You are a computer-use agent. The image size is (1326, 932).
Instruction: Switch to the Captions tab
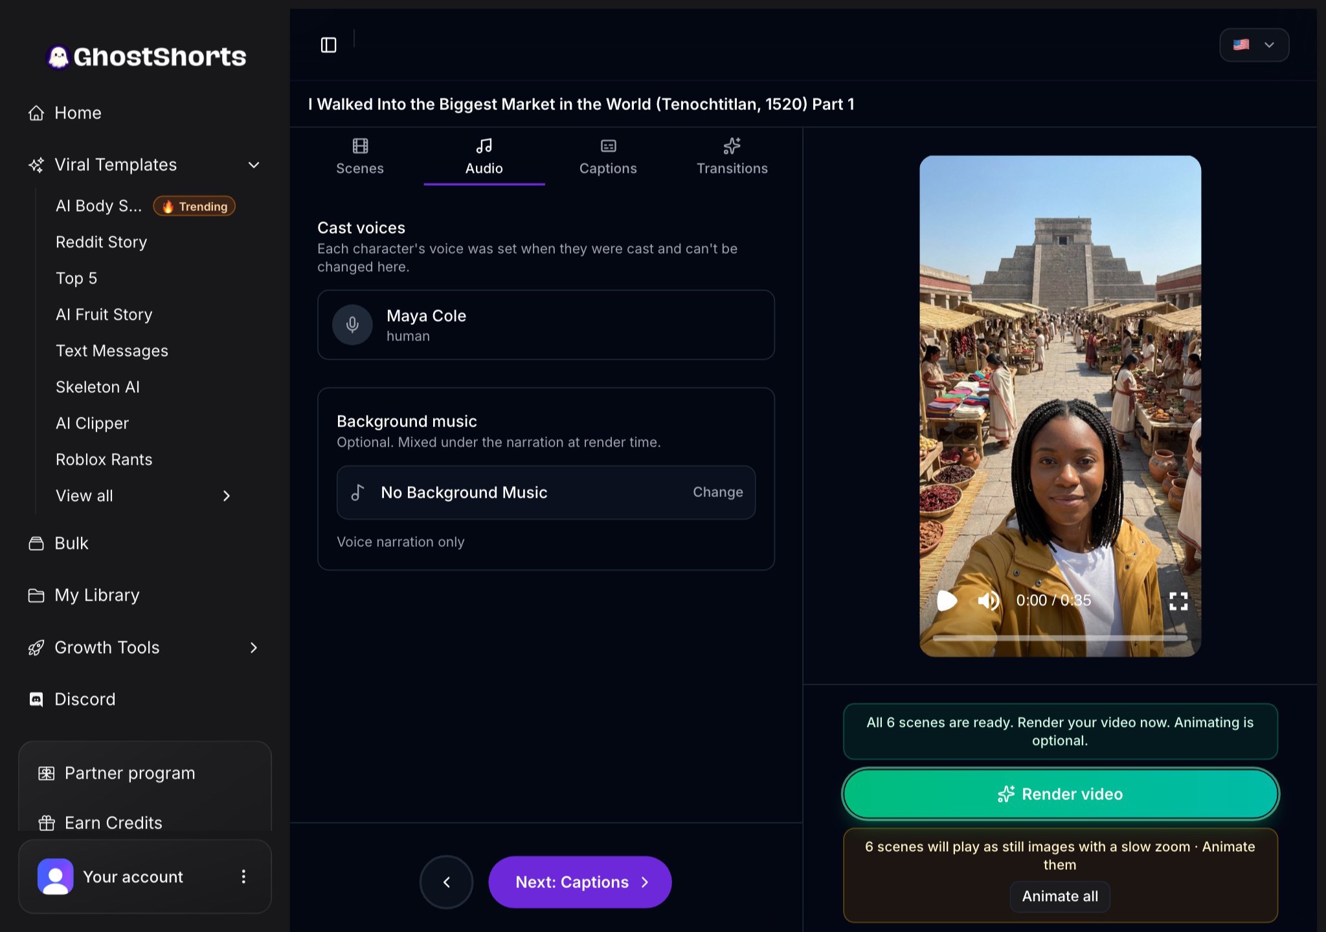point(608,157)
